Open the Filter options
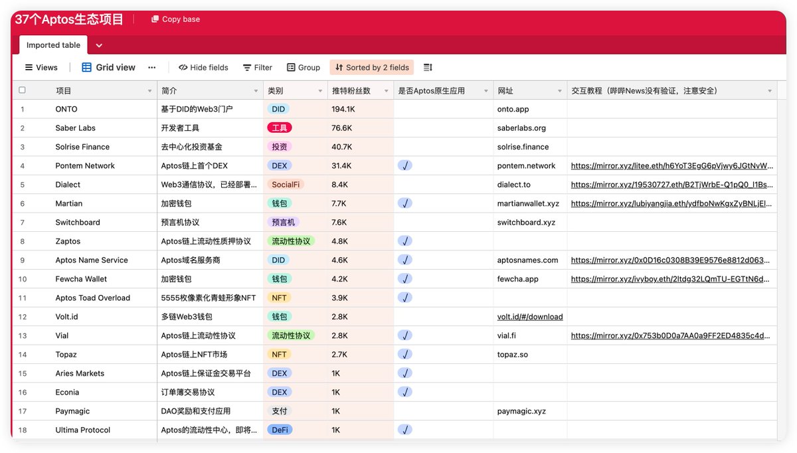Viewport: 797px width, 453px height. 257,67
